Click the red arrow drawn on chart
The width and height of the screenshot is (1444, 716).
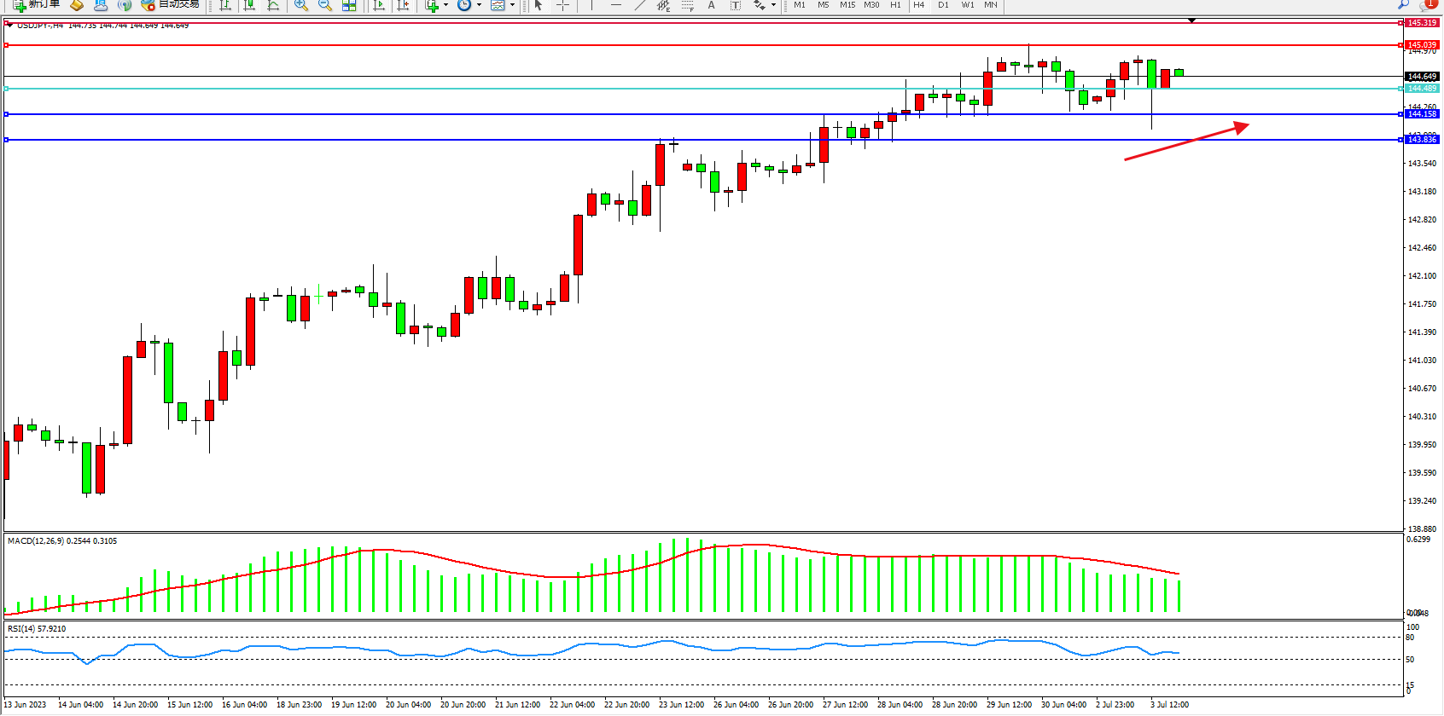pyautogui.click(x=1186, y=142)
